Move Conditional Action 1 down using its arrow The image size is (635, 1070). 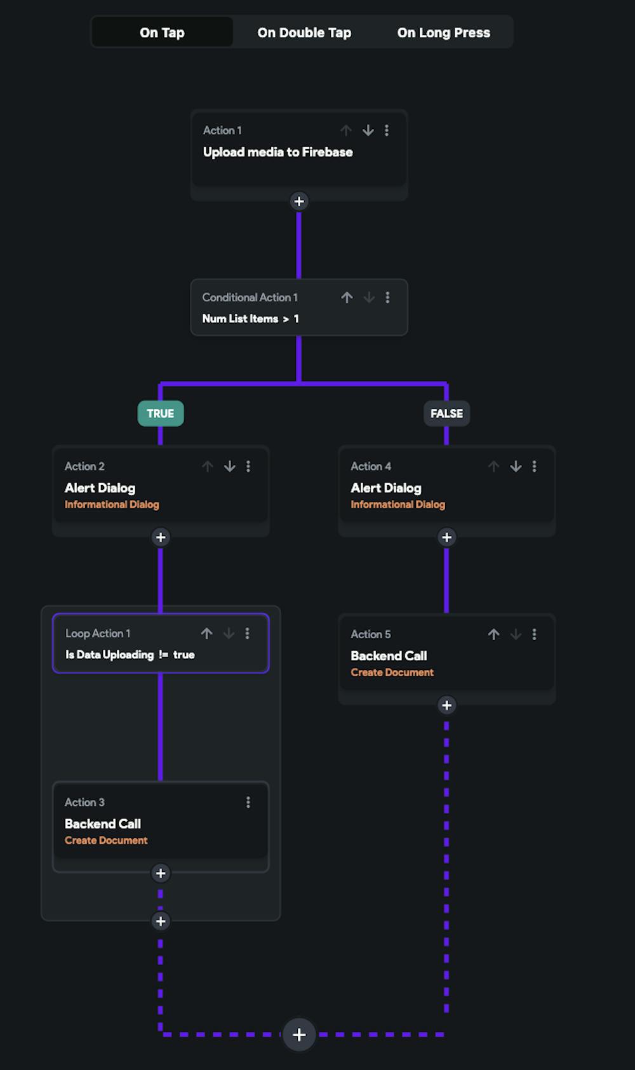pos(369,297)
